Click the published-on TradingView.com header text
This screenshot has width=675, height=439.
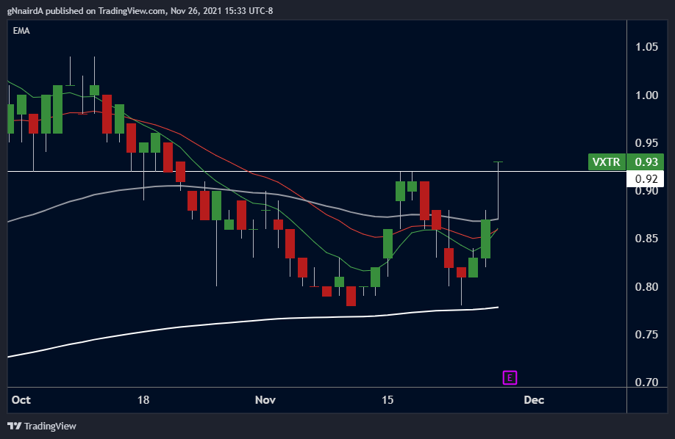click(x=140, y=11)
